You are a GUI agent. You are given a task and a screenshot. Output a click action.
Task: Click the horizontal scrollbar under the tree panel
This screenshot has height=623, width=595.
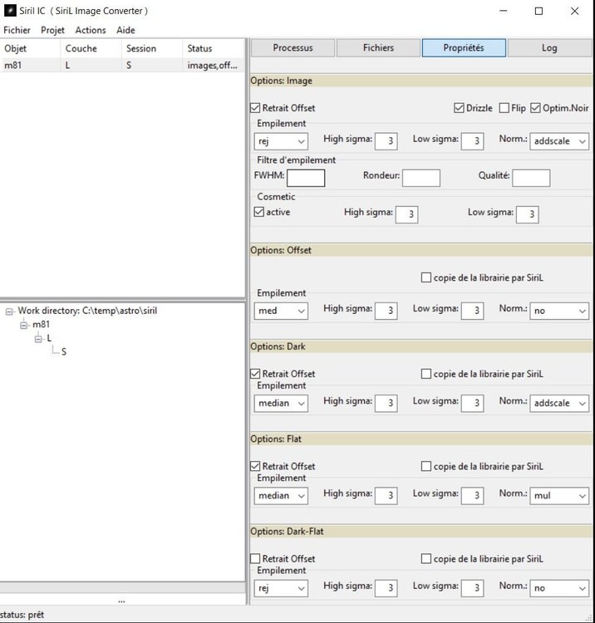pos(122,587)
